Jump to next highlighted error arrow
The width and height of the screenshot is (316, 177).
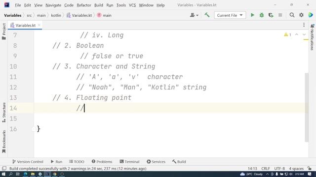click(304, 35)
